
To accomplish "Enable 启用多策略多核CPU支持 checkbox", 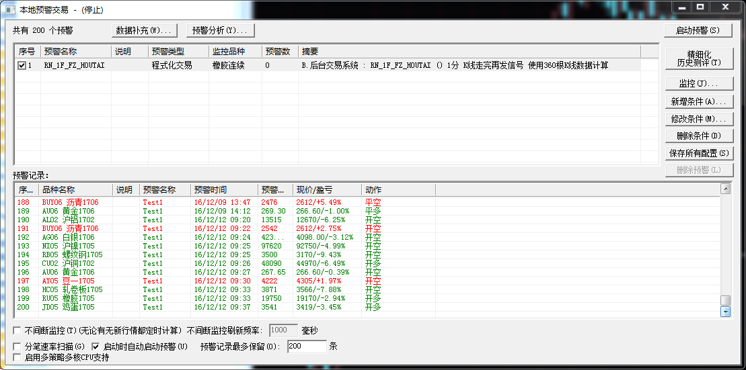I will [17, 357].
